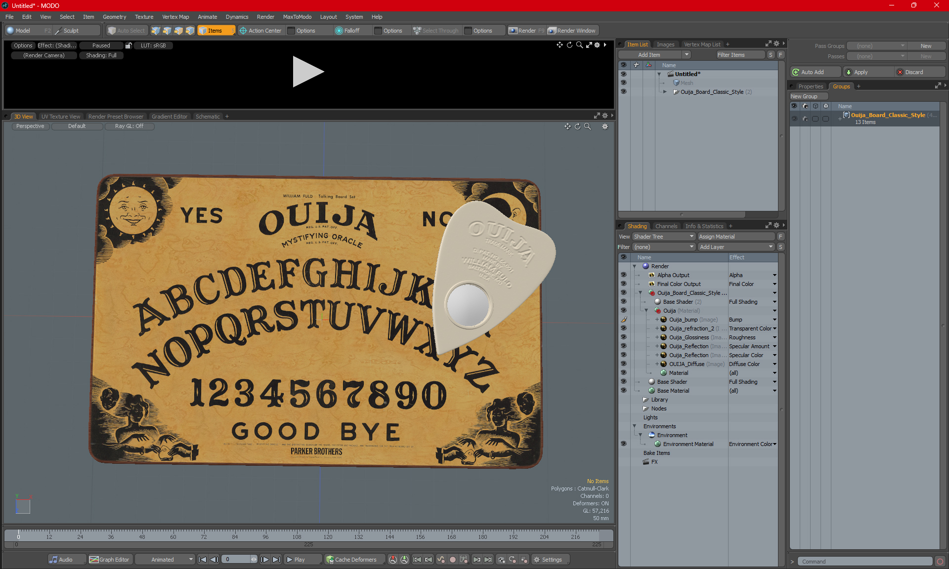The height and width of the screenshot is (569, 949).
Task: Select Materials mode cube icon
Action: click(190, 31)
